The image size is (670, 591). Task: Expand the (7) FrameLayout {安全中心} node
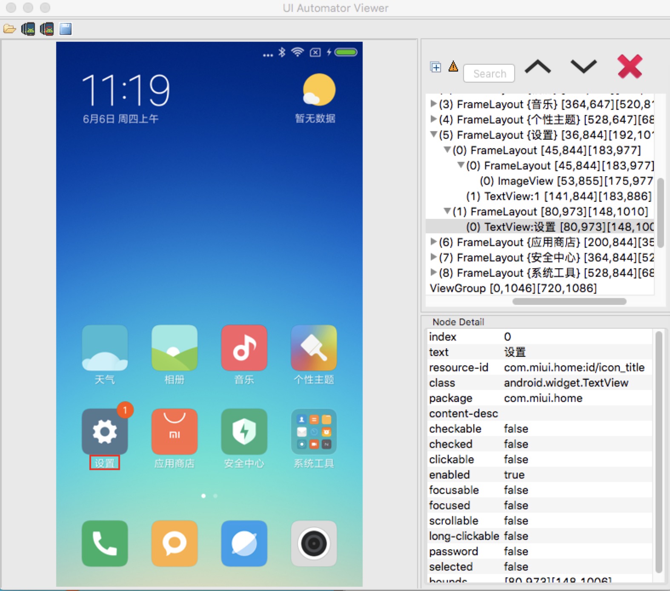pos(433,257)
